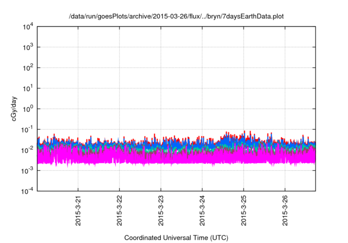Click the 10^3 y-axis tick label
This screenshot has height=243, width=348.
coord(28,47)
